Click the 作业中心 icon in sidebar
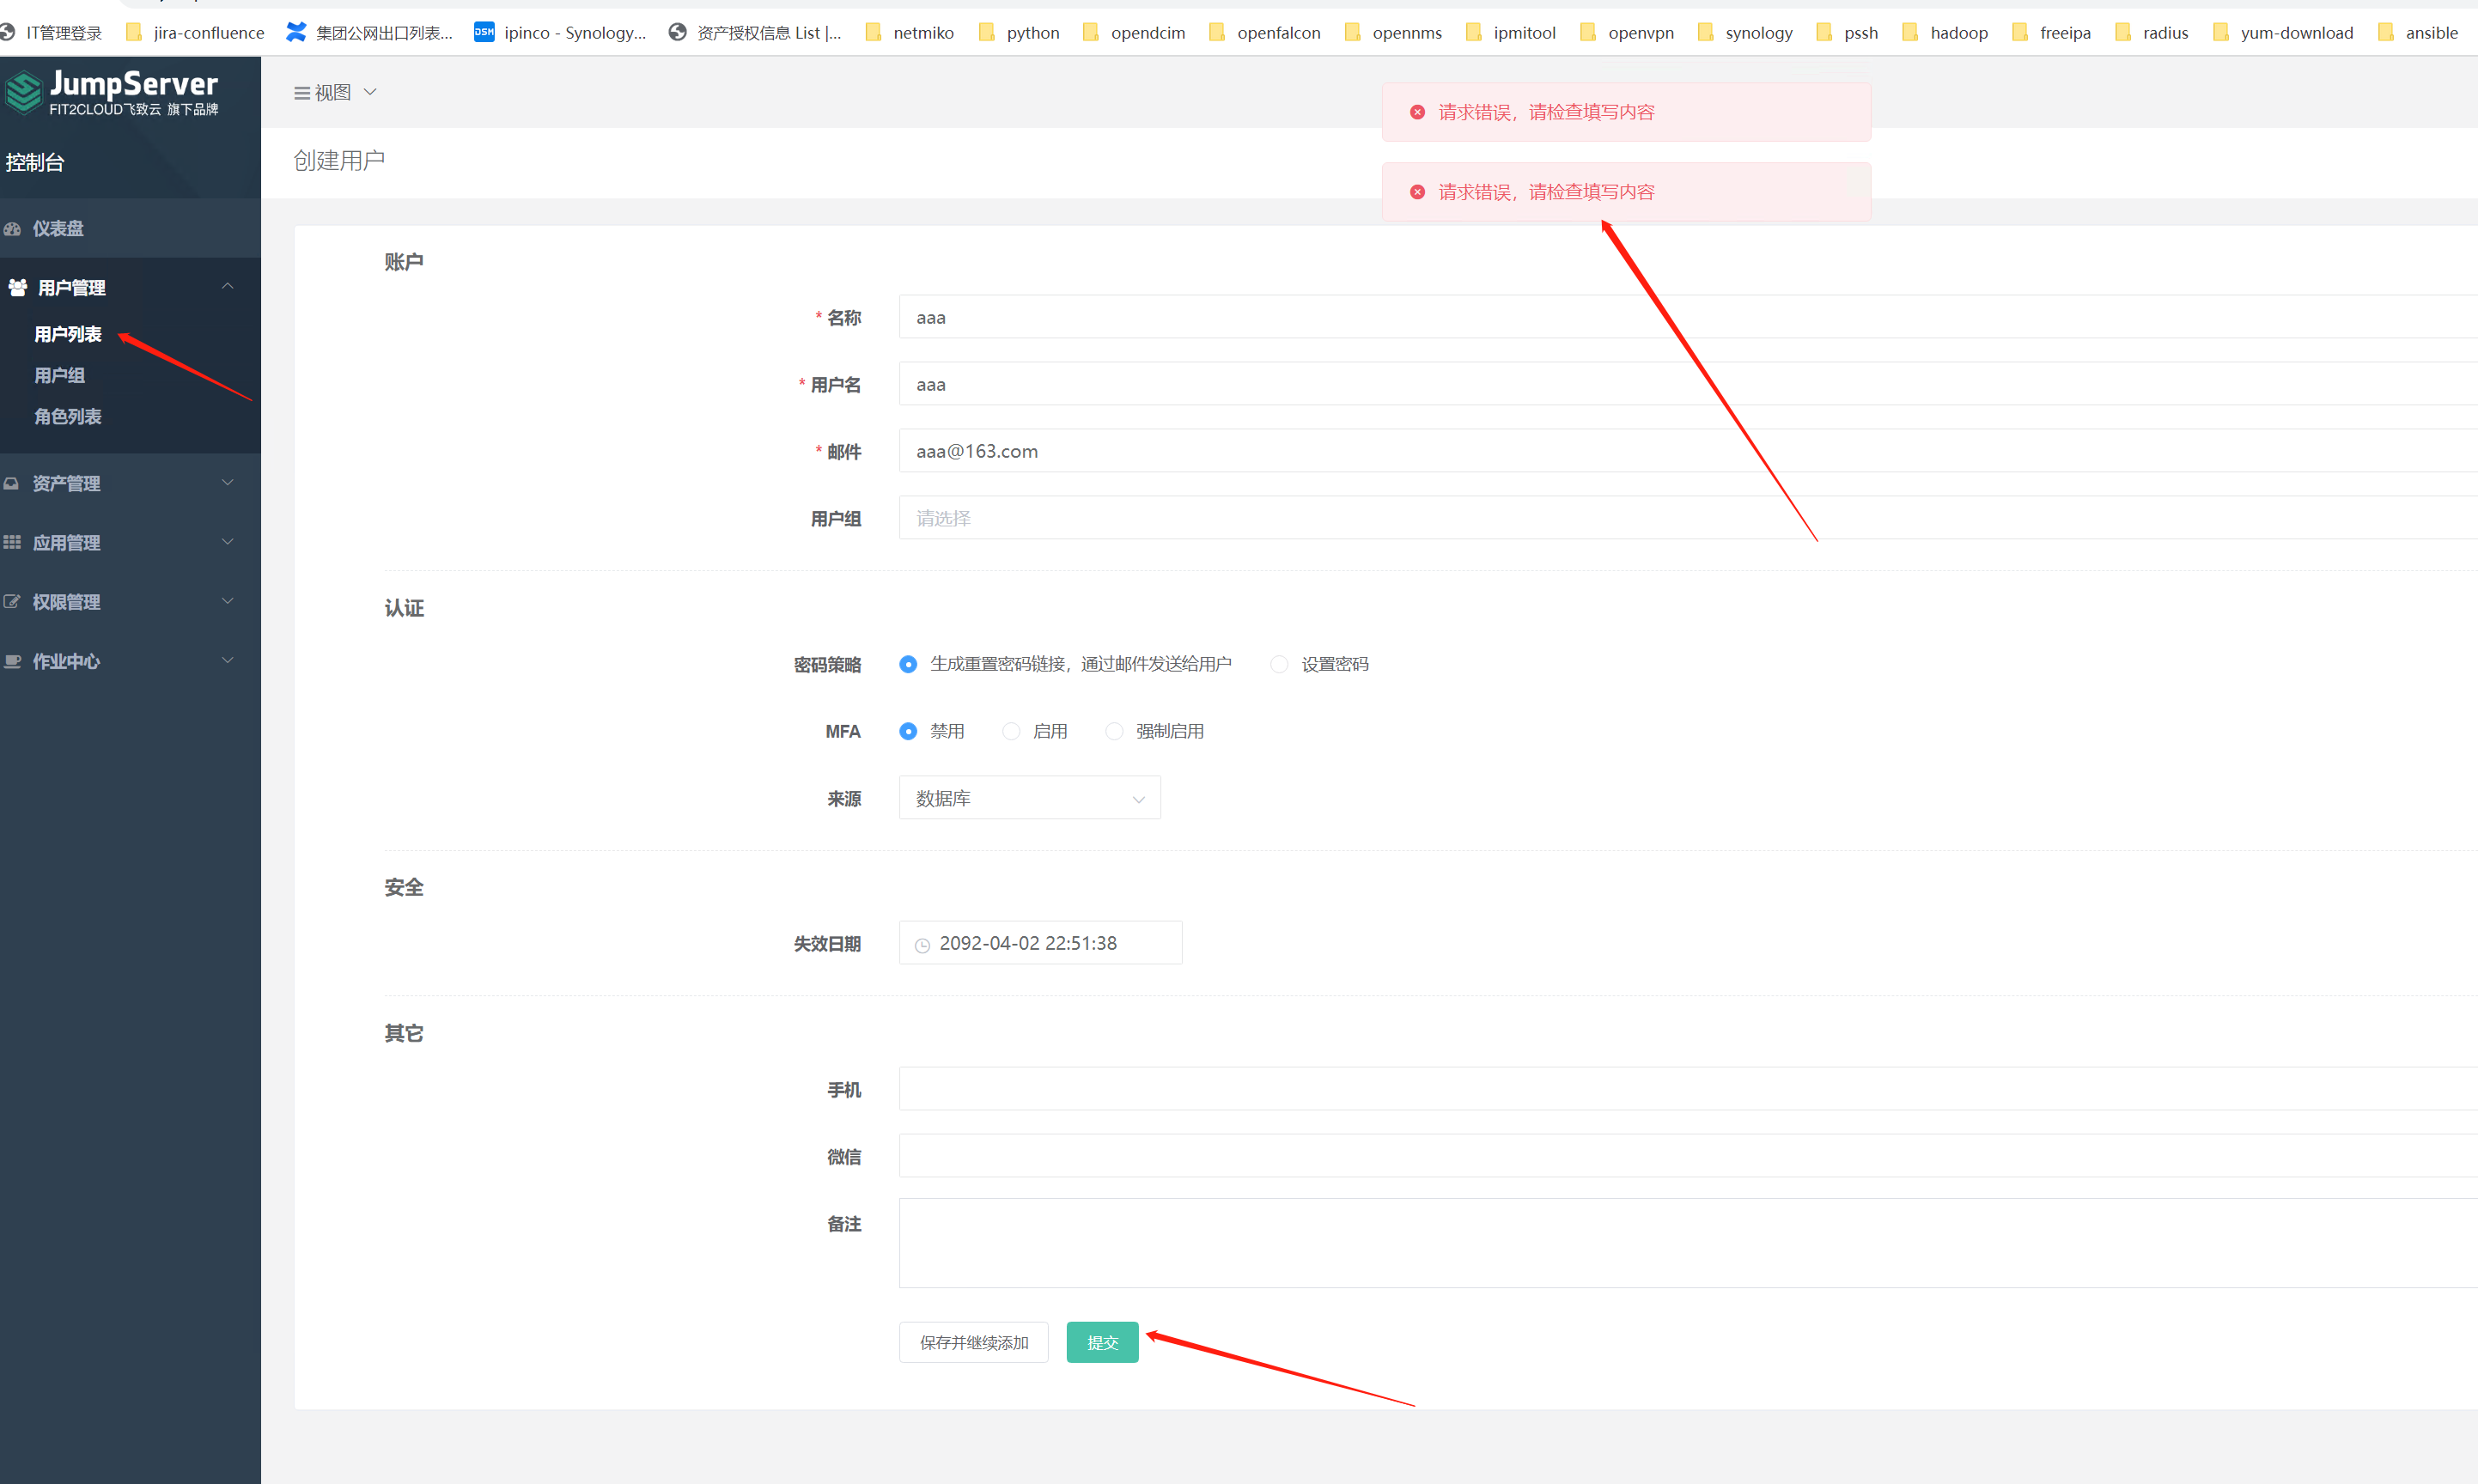Viewport: 2478px width, 1484px height. (x=12, y=661)
